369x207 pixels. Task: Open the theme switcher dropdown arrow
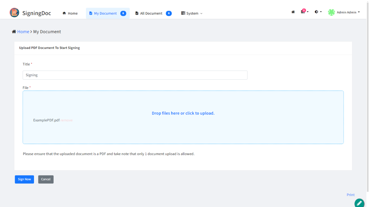point(321,12)
